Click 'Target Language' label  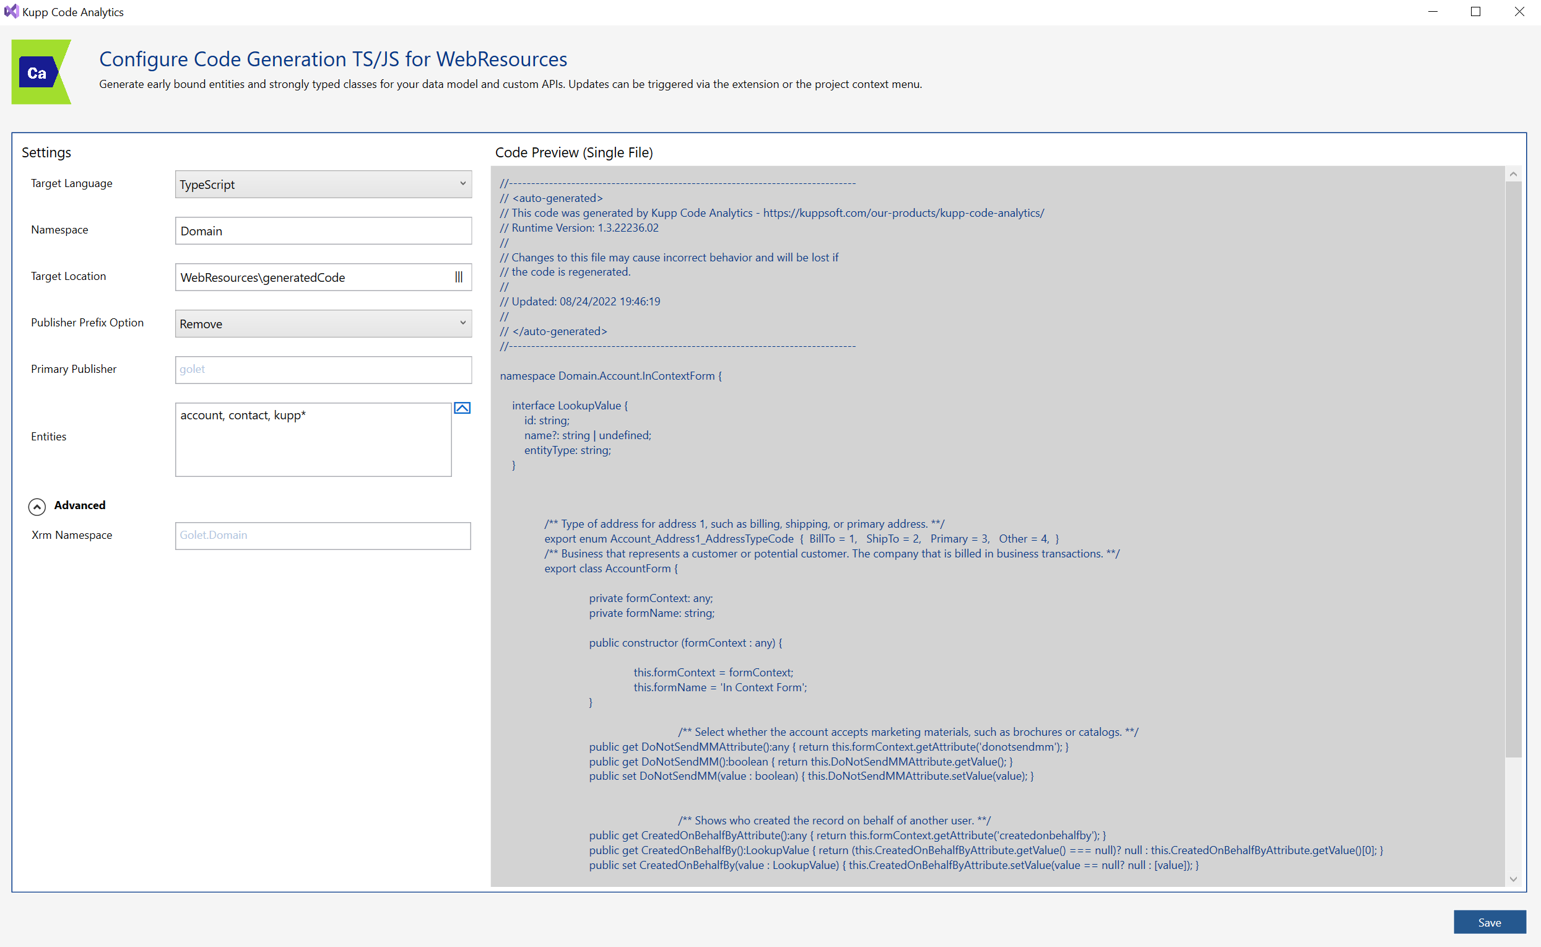point(72,183)
